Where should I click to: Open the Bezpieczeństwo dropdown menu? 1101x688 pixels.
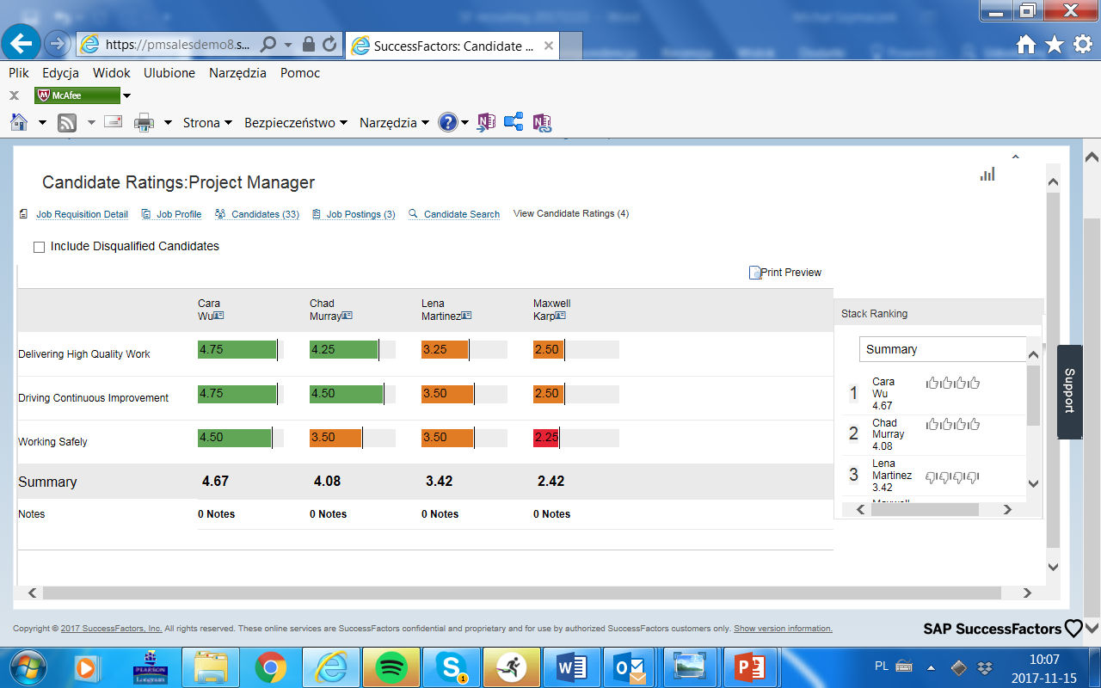[295, 123]
